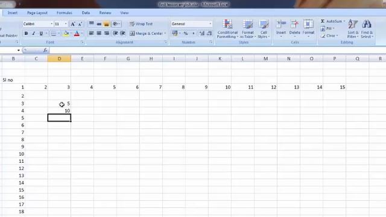Open the Orientation text rotation tool
This screenshot has height=217, width=386.
tap(116, 24)
